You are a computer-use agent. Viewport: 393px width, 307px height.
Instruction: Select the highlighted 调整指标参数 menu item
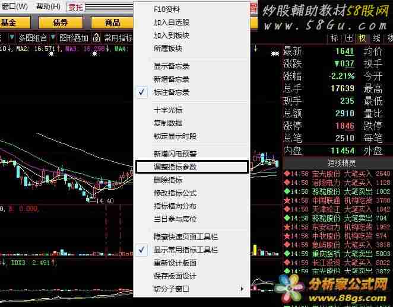[x=192, y=167]
